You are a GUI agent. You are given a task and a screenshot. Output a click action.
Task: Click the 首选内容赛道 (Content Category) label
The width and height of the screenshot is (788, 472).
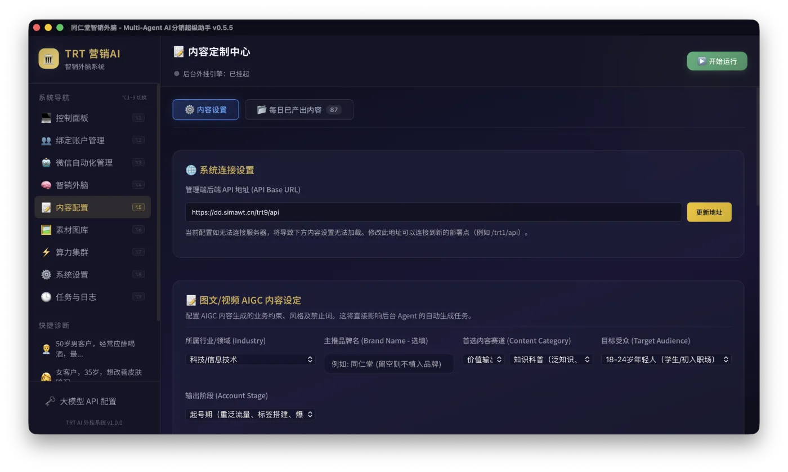point(517,341)
